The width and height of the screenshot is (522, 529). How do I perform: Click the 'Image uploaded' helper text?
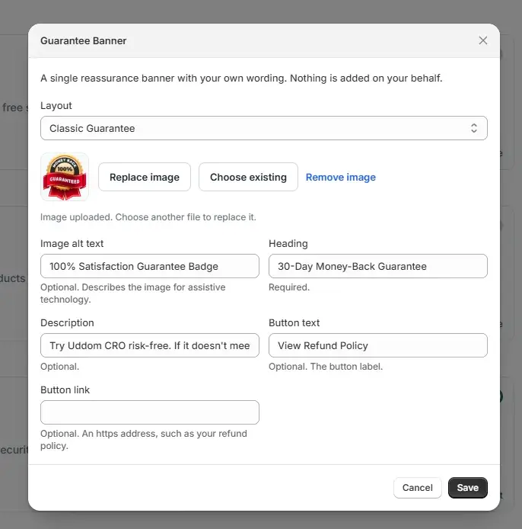[x=148, y=217]
